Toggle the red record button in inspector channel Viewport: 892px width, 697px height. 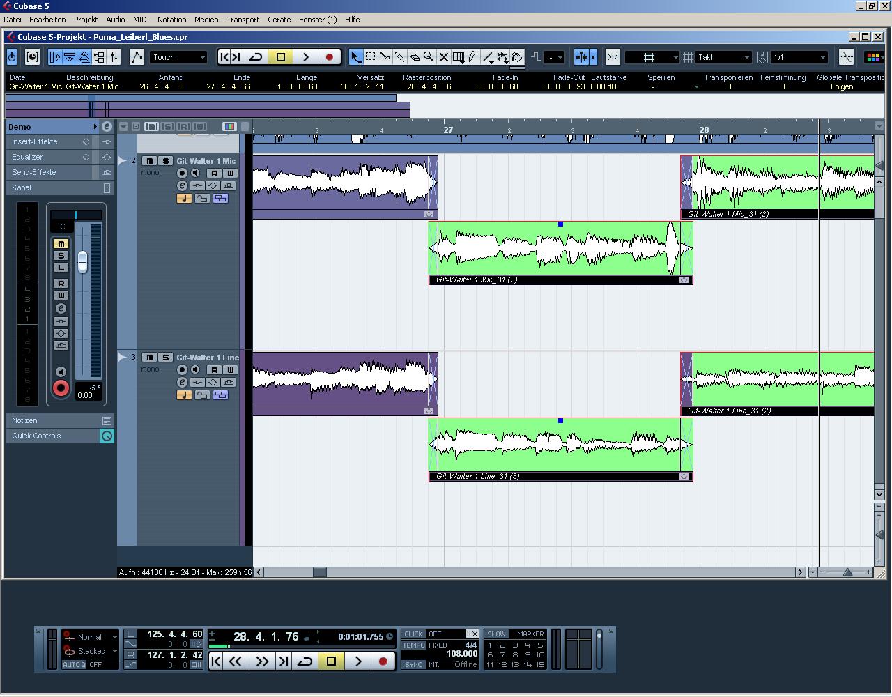61,389
